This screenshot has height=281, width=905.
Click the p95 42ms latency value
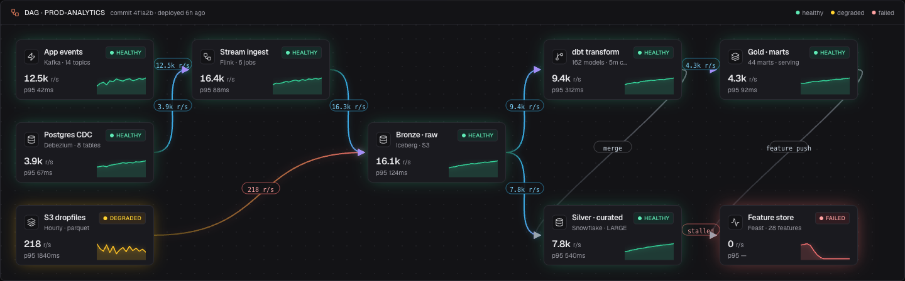point(38,90)
